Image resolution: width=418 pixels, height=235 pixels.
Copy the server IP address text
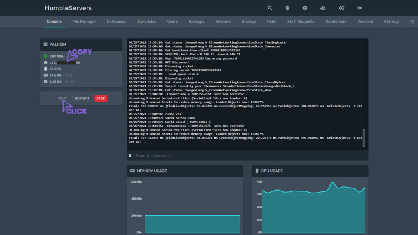64,62
